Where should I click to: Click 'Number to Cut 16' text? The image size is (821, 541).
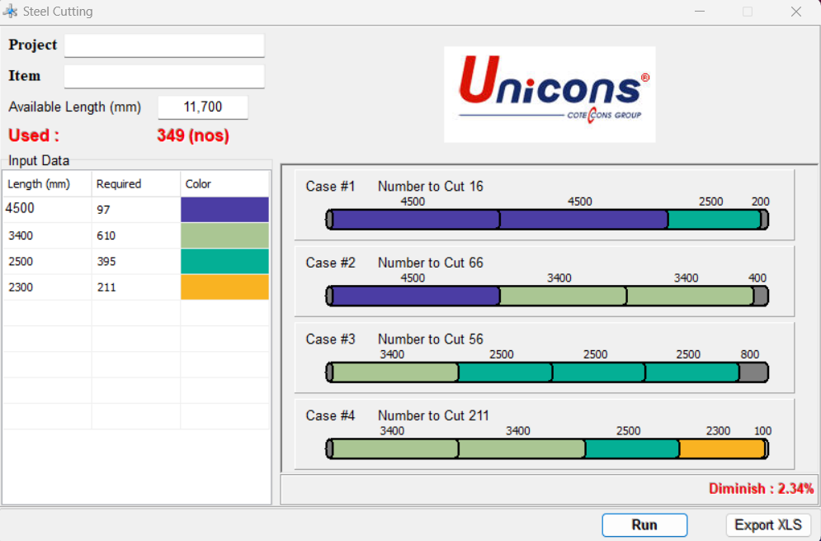(x=431, y=187)
